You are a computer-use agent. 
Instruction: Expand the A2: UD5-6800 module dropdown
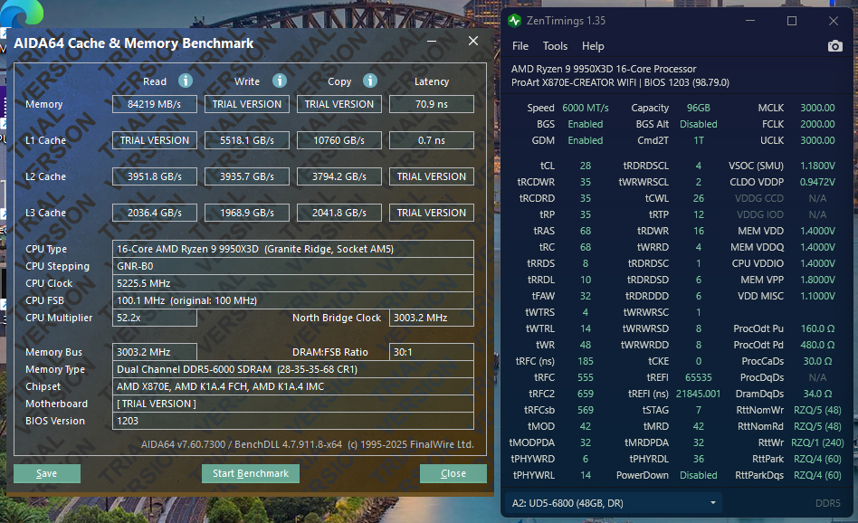pyautogui.click(x=613, y=502)
